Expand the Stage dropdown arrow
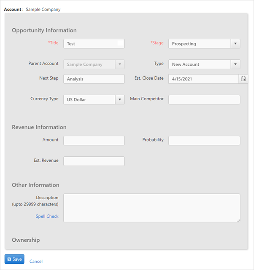The height and width of the screenshot is (270, 254). 235,43
